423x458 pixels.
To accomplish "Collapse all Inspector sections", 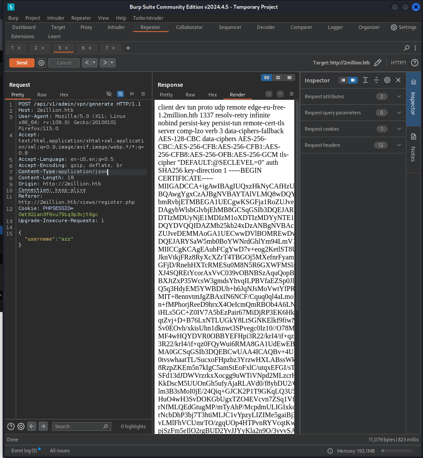I will tap(376, 80).
